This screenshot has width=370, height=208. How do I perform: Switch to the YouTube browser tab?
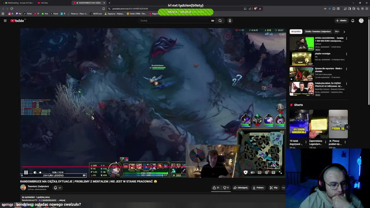click(53, 3)
